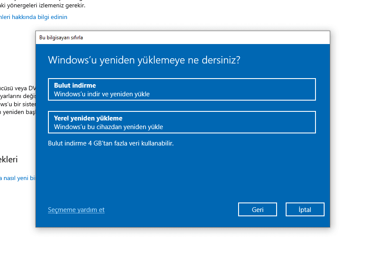
Task: Go back with the Geri button
Action: click(x=258, y=210)
